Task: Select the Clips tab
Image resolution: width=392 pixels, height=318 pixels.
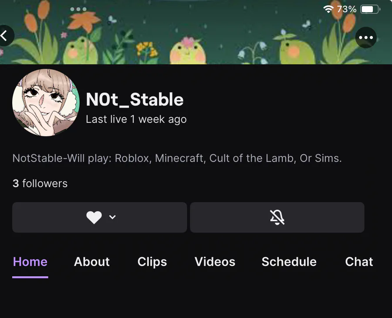Action: (x=152, y=262)
